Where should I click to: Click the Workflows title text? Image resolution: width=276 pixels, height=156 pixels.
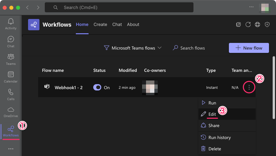[x=57, y=25]
